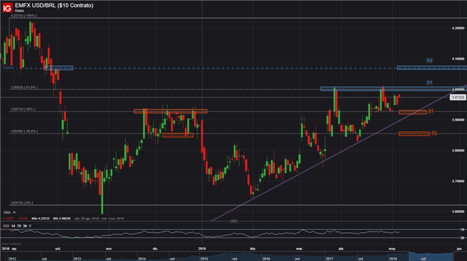
Task: Select the Fibonacci 3.92714 (50%) label
Action: (x=23, y=109)
